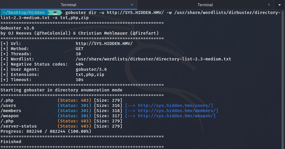Click the Progress 882240 / 882244 line

pyautogui.click(x=46, y=131)
